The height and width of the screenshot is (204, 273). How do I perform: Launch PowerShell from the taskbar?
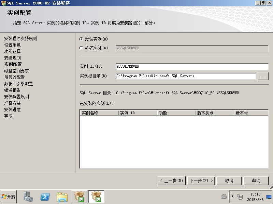tap(45, 197)
